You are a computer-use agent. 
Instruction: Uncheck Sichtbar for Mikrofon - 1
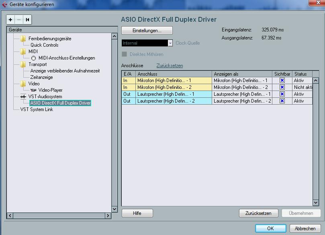pos(282,80)
